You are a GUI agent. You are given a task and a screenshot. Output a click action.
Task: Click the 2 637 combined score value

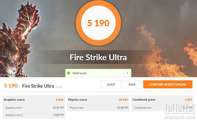[x=188, y=100]
